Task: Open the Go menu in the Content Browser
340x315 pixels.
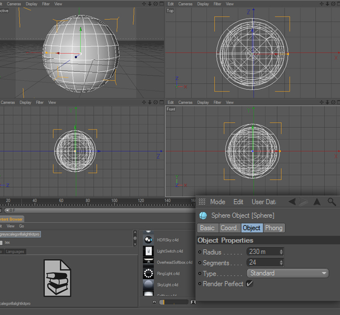Action: pyautogui.click(x=22, y=226)
